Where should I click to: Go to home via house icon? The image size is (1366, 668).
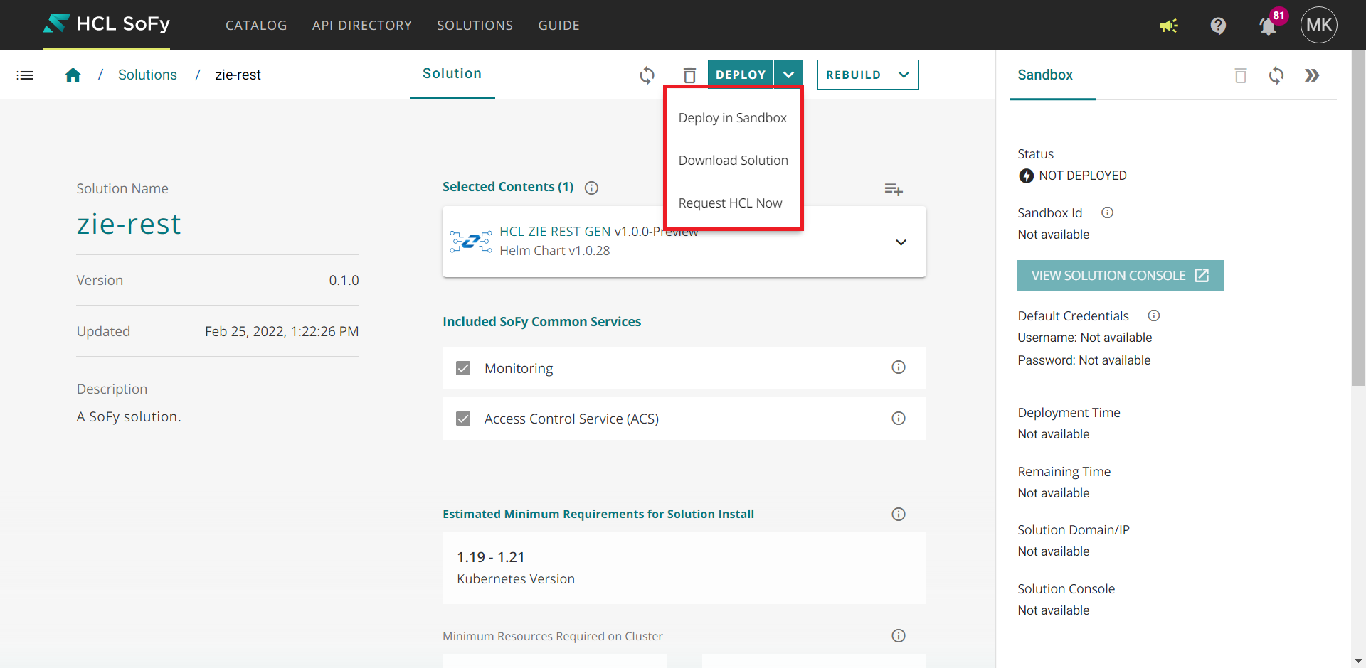[x=73, y=75]
